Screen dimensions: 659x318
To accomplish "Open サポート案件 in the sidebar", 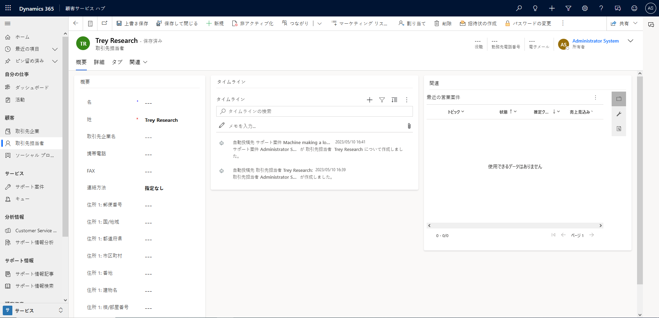I will click(x=31, y=187).
